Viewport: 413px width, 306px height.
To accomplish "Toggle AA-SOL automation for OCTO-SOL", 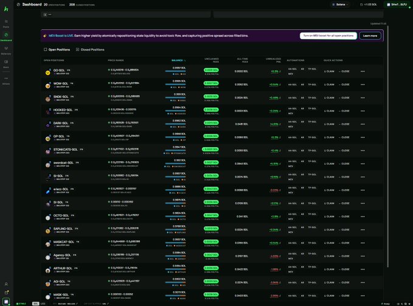I will [x=293, y=214].
